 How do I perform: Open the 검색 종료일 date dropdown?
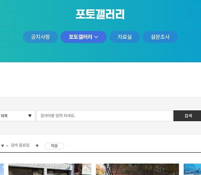click(25, 146)
